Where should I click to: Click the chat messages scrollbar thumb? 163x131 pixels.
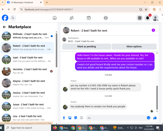pos(157,98)
